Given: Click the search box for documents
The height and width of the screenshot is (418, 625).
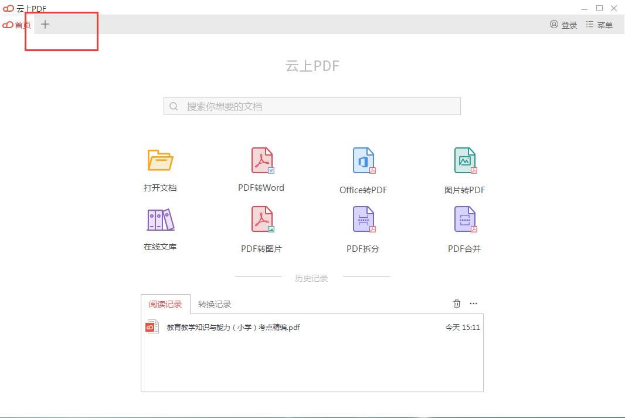Looking at the screenshot, I should 312,106.
